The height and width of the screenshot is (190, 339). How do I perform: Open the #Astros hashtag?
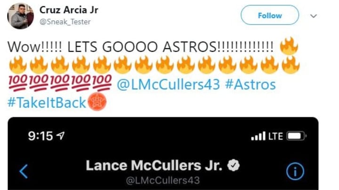click(250, 84)
